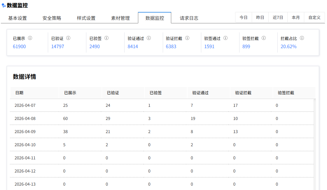Switch to the 基本设置 tab
The height and width of the screenshot is (190, 327).
(18, 18)
